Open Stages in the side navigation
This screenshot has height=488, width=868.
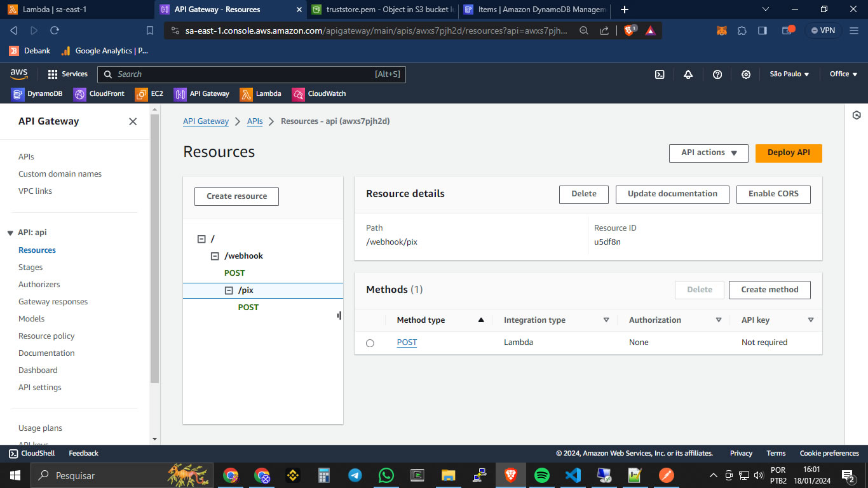click(31, 268)
